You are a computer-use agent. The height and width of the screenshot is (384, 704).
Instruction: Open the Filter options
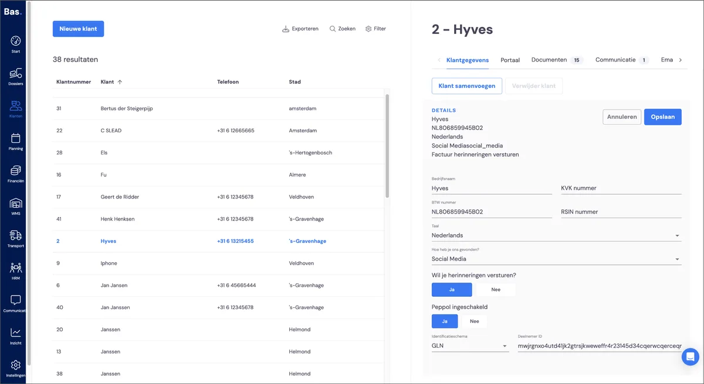[x=375, y=29]
